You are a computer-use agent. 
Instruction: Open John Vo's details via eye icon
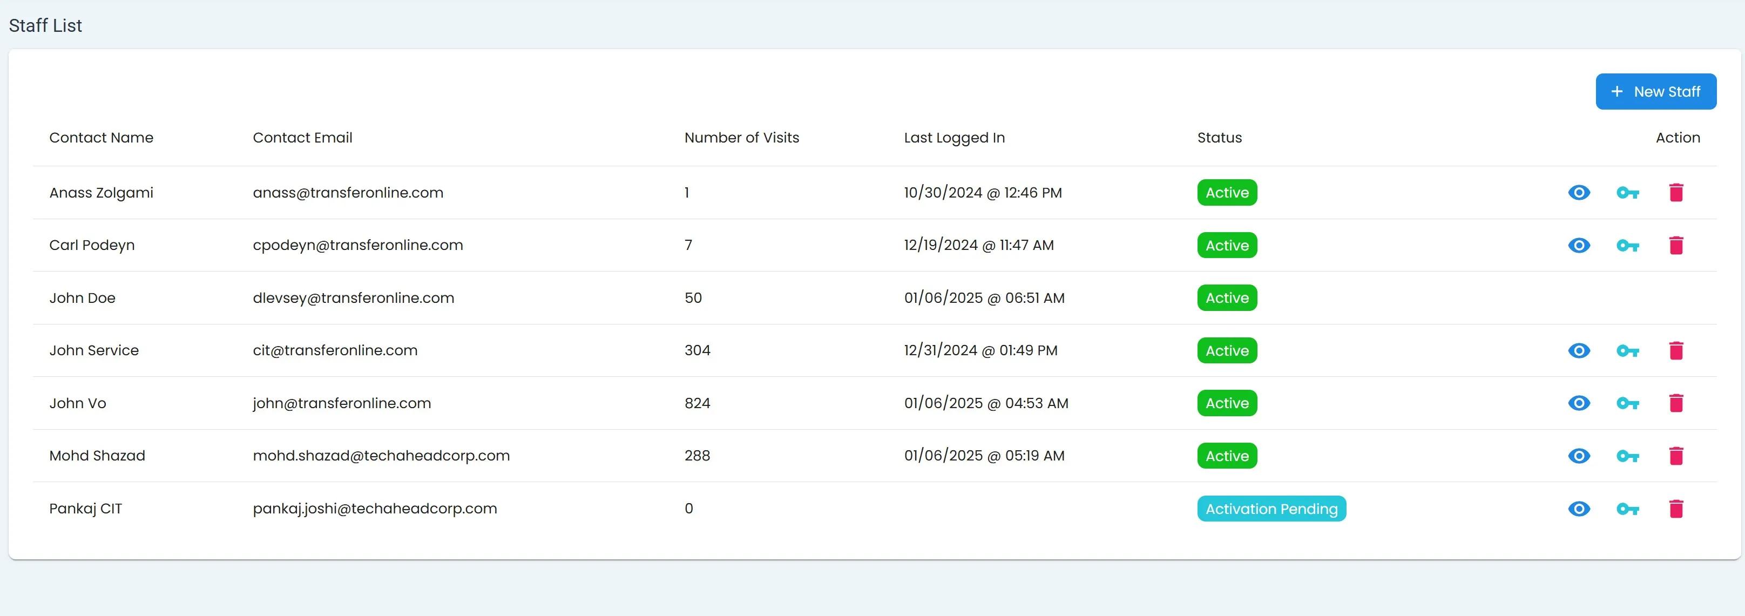pyautogui.click(x=1578, y=403)
